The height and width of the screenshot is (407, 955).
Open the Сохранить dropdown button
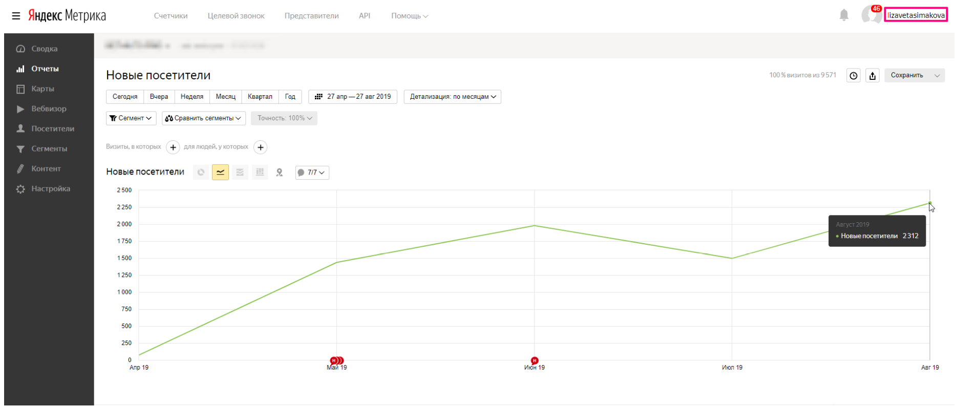pos(915,76)
